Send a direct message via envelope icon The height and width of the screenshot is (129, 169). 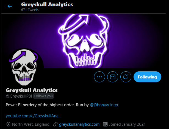click(113, 77)
